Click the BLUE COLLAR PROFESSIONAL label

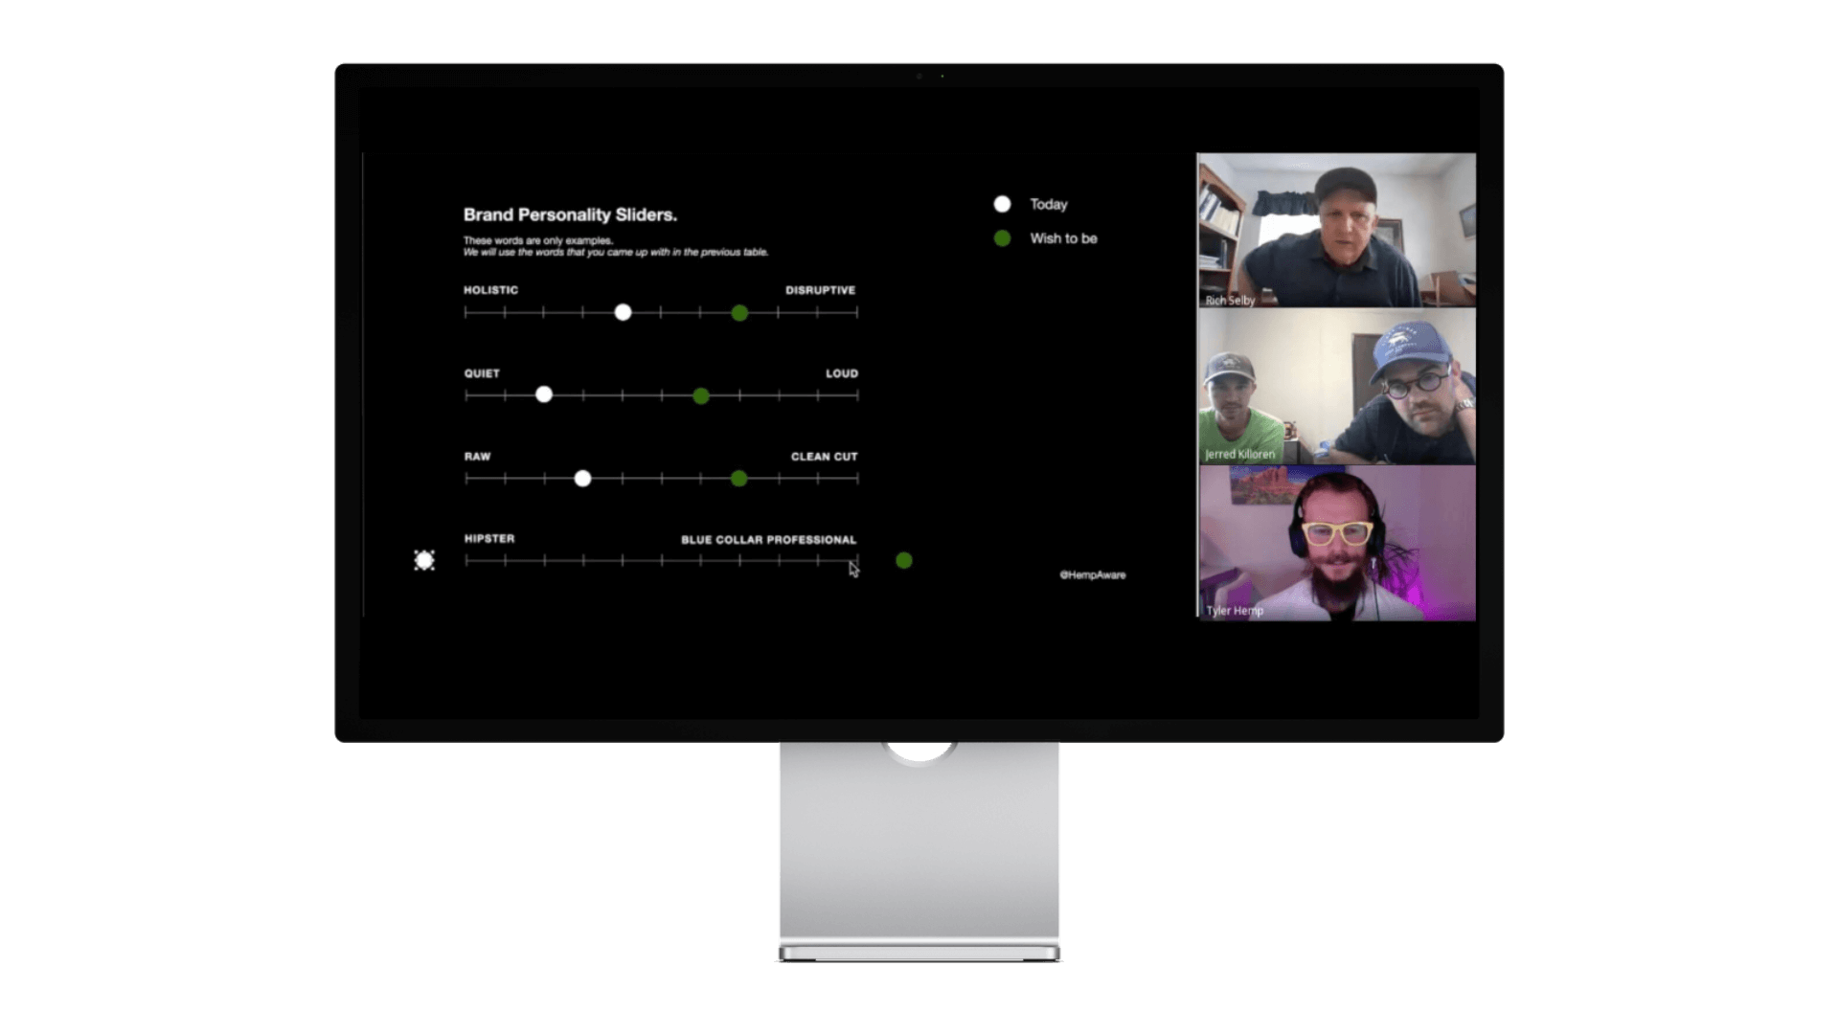pos(769,540)
